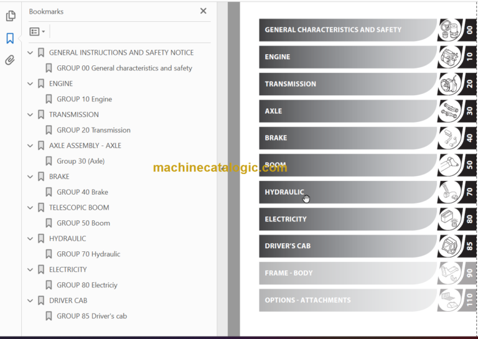Collapse the TRANSMISSION bookmark chevron
This screenshot has width=478, height=339.
tap(30, 115)
